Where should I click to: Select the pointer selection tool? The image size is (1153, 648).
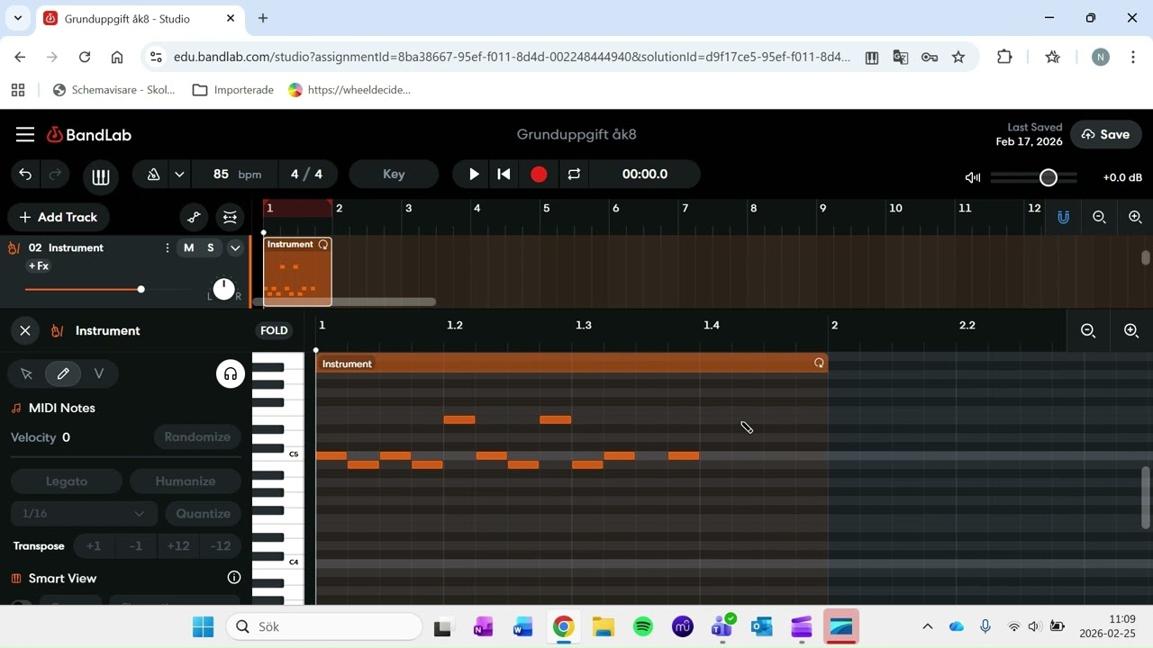point(26,373)
